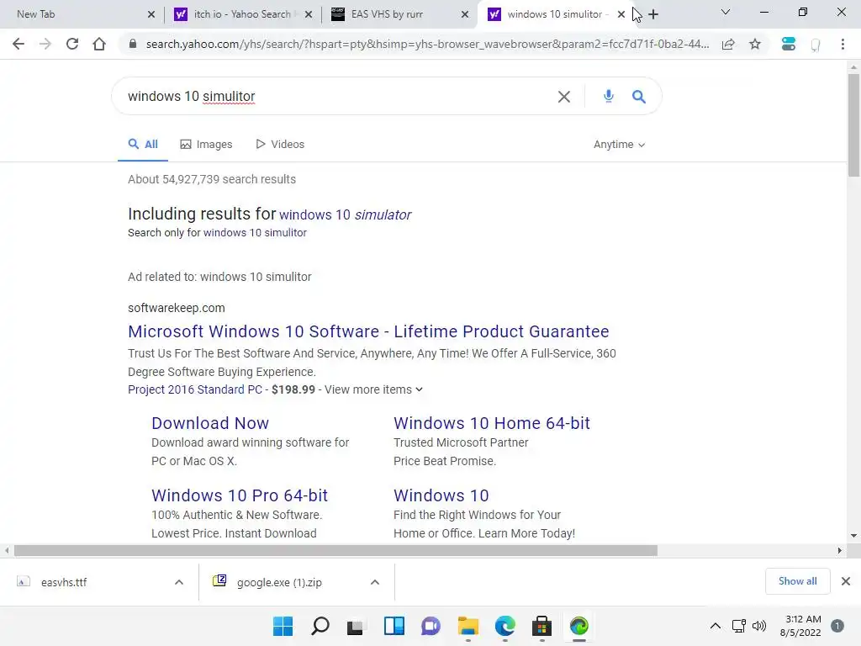Expand View more items dropdown
Viewport: 861px width, 646px height.
click(374, 389)
